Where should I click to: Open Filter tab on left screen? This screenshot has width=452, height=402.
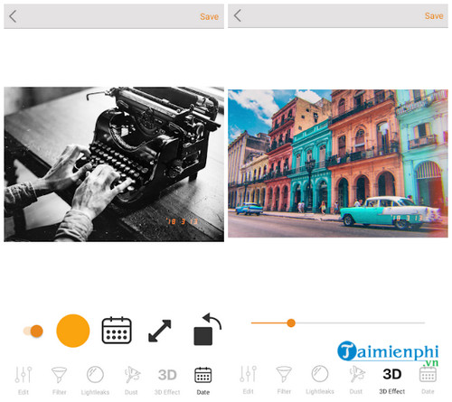coord(59,380)
